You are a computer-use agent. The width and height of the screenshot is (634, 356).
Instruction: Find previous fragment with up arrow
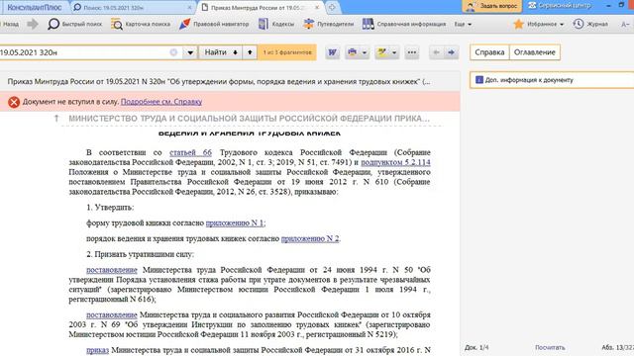point(250,52)
